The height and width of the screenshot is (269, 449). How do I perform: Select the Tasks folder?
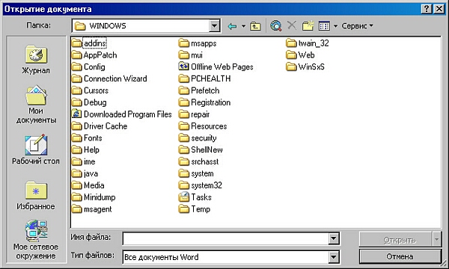point(195,197)
